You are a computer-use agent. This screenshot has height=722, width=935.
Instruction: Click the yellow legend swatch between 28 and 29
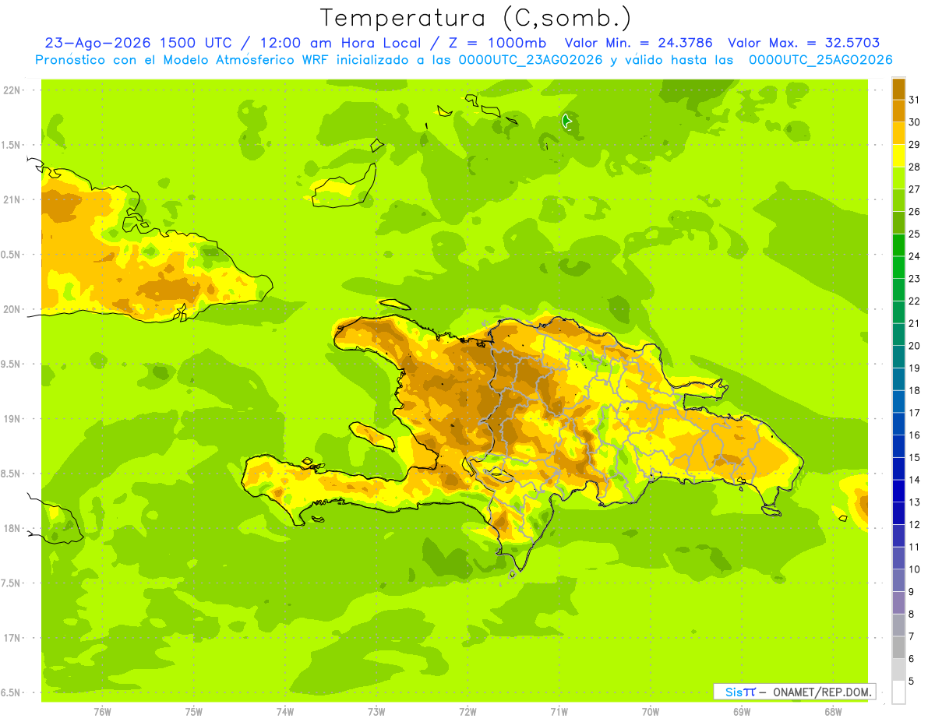[x=898, y=156]
